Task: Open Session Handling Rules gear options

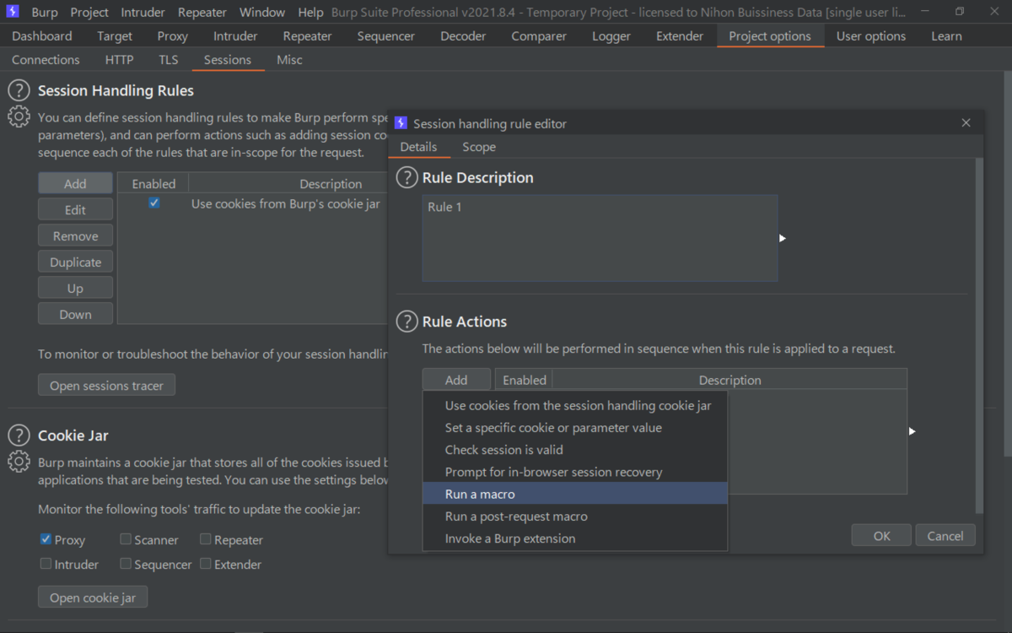Action: (19, 116)
